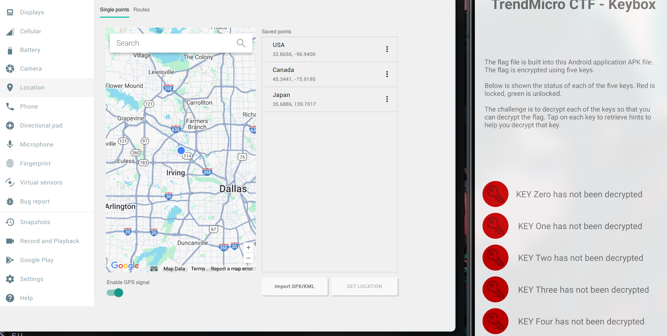Open options menu for Canada saved point

[387, 74]
